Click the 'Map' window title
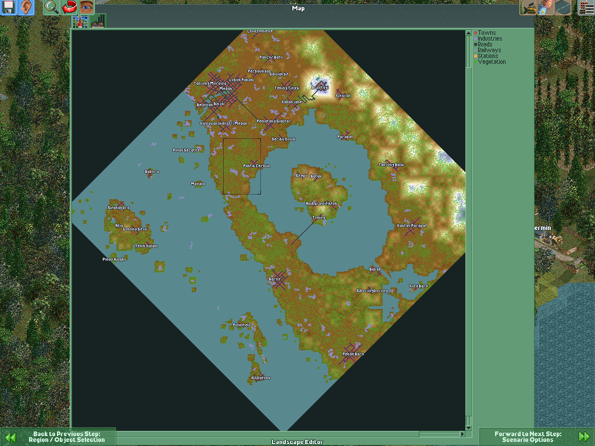Viewport: 595px width, 446px height. click(298, 8)
